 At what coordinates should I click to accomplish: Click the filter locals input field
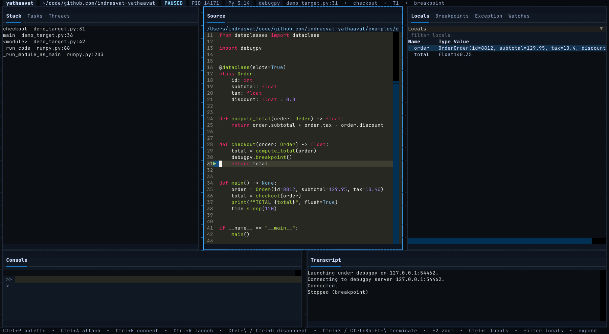(507, 35)
